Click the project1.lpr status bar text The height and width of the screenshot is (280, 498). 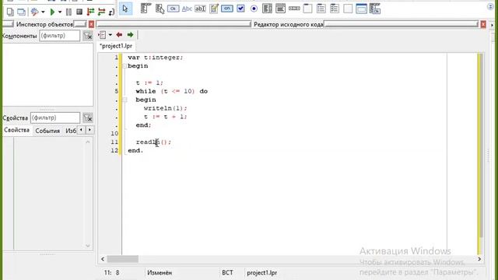tap(262, 273)
